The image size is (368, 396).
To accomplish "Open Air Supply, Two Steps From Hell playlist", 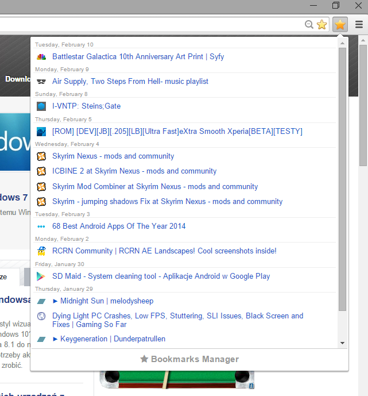I will coord(130,81).
